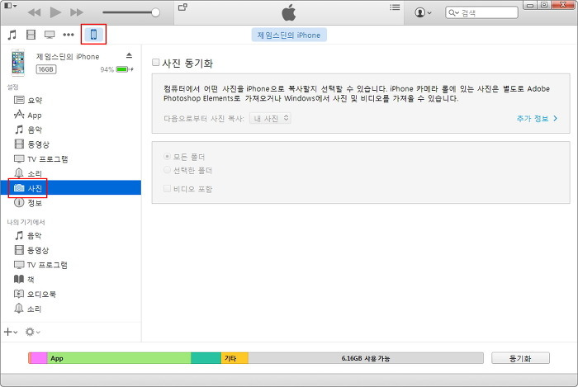
Task: Select the 모든 폴더 radio button
Action: click(x=167, y=157)
